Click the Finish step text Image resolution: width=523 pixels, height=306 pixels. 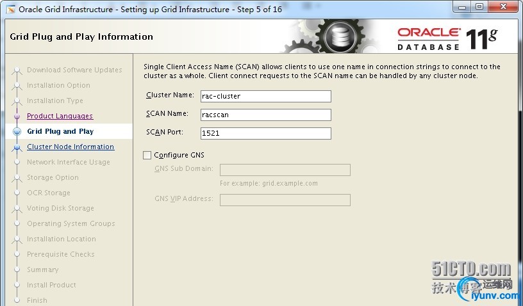pyautogui.click(x=37, y=300)
